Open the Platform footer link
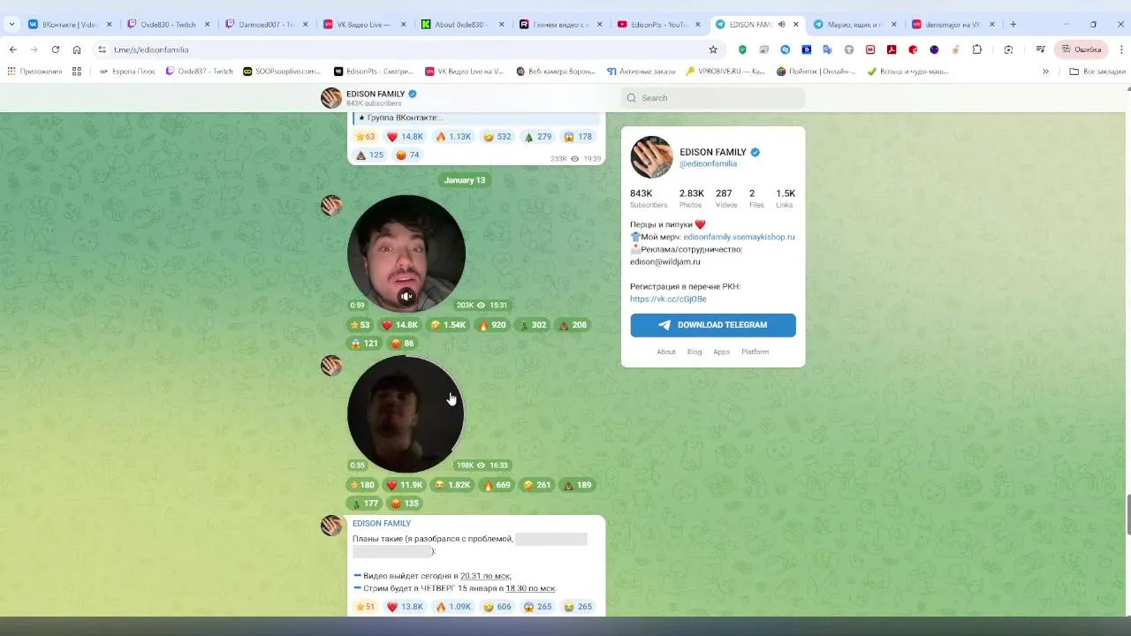Image resolution: width=1131 pixels, height=636 pixels. [x=755, y=352]
